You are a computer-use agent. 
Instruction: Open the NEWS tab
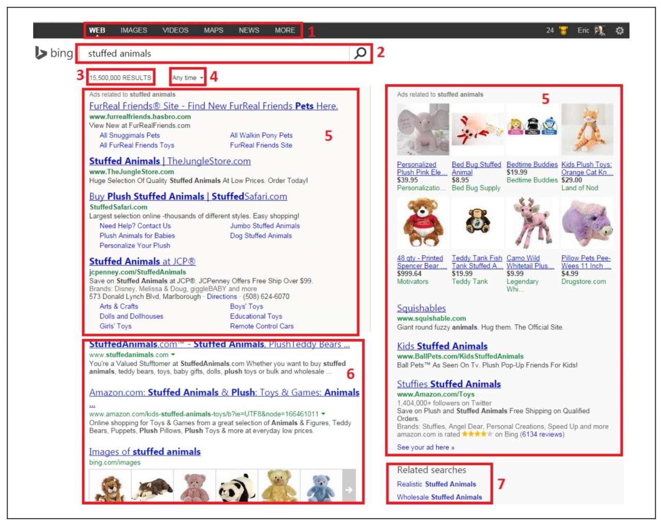pyautogui.click(x=249, y=30)
